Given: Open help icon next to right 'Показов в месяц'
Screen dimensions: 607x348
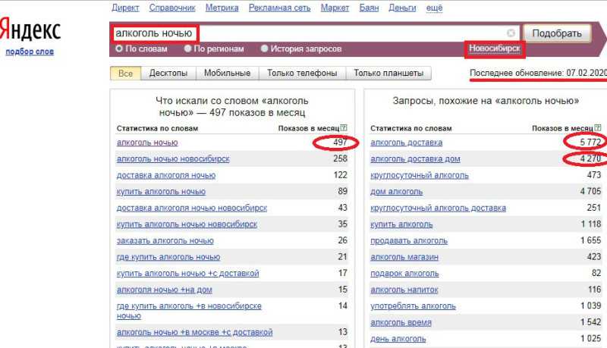Looking at the screenshot, I should (598, 127).
